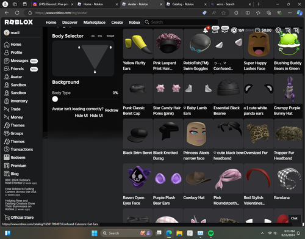Open the Spotify icon in the taskbar
305x239 pixels.
[211, 233]
